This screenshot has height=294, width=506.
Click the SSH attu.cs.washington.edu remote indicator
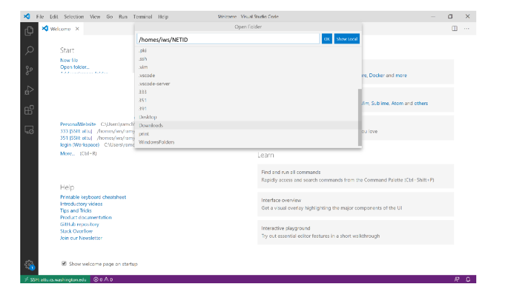pyautogui.click(x=55, y=279)
